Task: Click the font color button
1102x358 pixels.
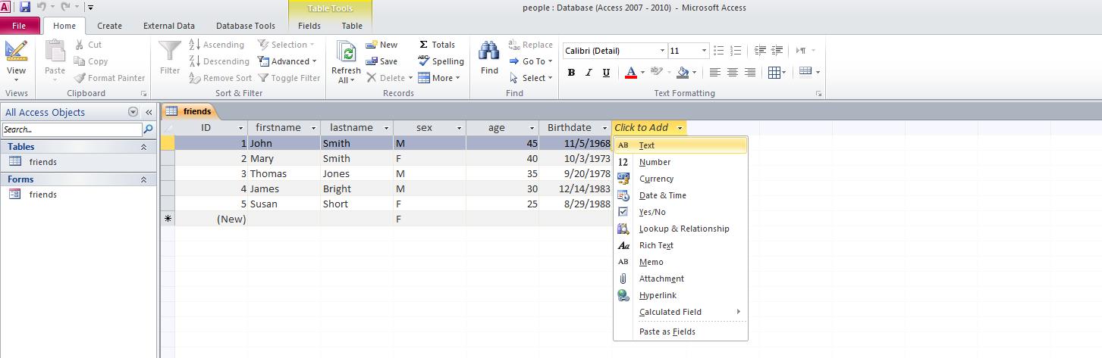Action: pyautogui.click(x=630, y=73)
